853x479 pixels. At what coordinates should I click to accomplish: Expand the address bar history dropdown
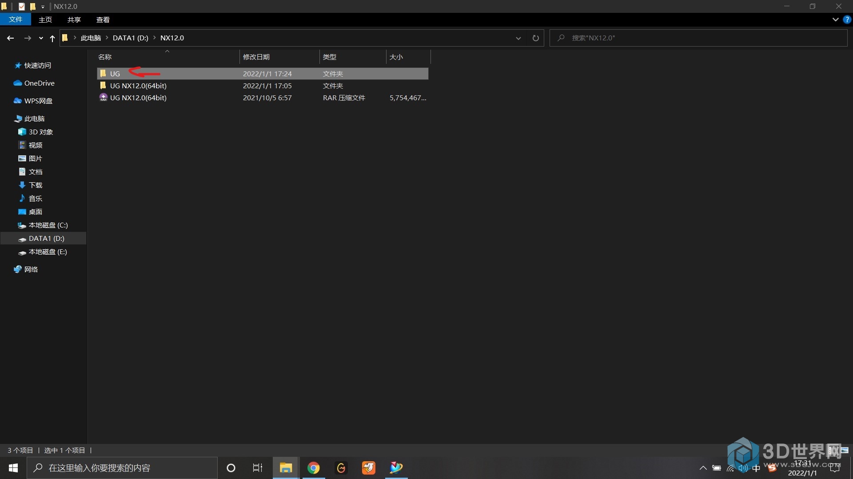pos(518,38)
